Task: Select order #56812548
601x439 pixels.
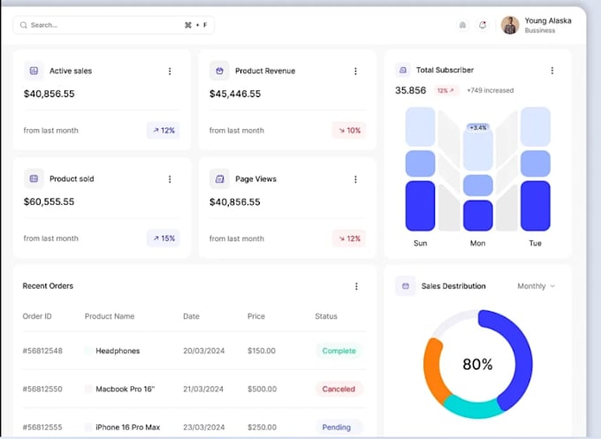Action: coord(42,351)
